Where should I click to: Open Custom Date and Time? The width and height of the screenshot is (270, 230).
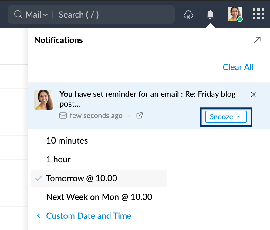coord(89,216)
